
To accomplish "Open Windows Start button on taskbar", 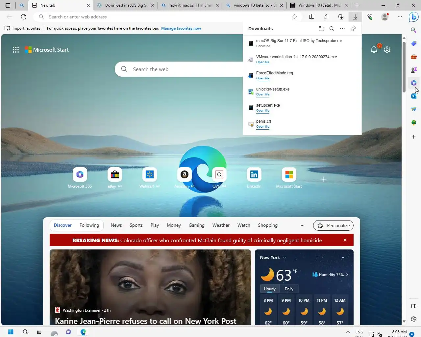I will [x=11, y=332].
